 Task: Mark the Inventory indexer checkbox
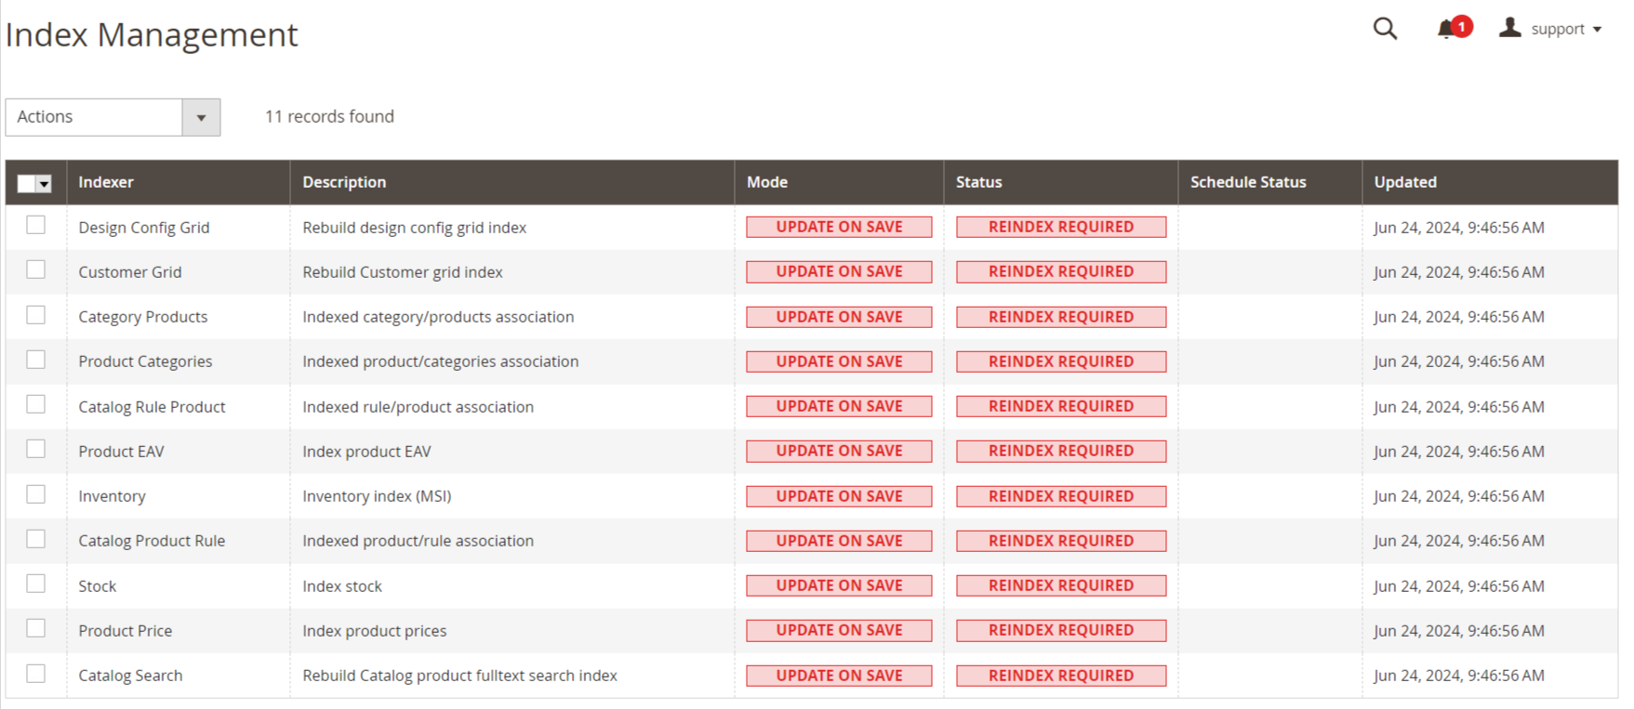36,494
